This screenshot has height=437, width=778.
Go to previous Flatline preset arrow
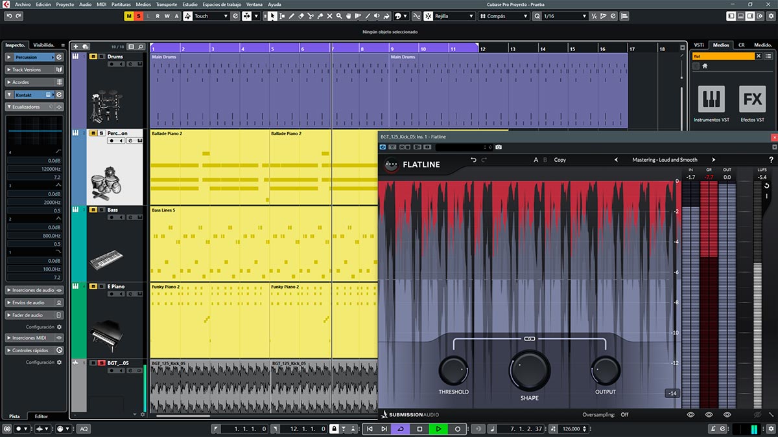[616, 160]
